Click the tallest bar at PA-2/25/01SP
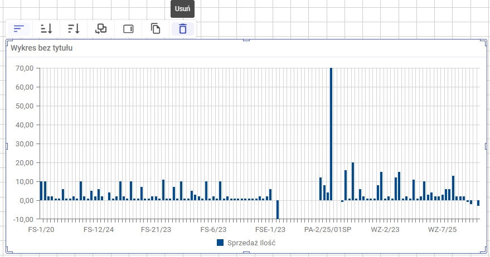Viewport: 490px width, 257px height. click(x=331, y=134)
